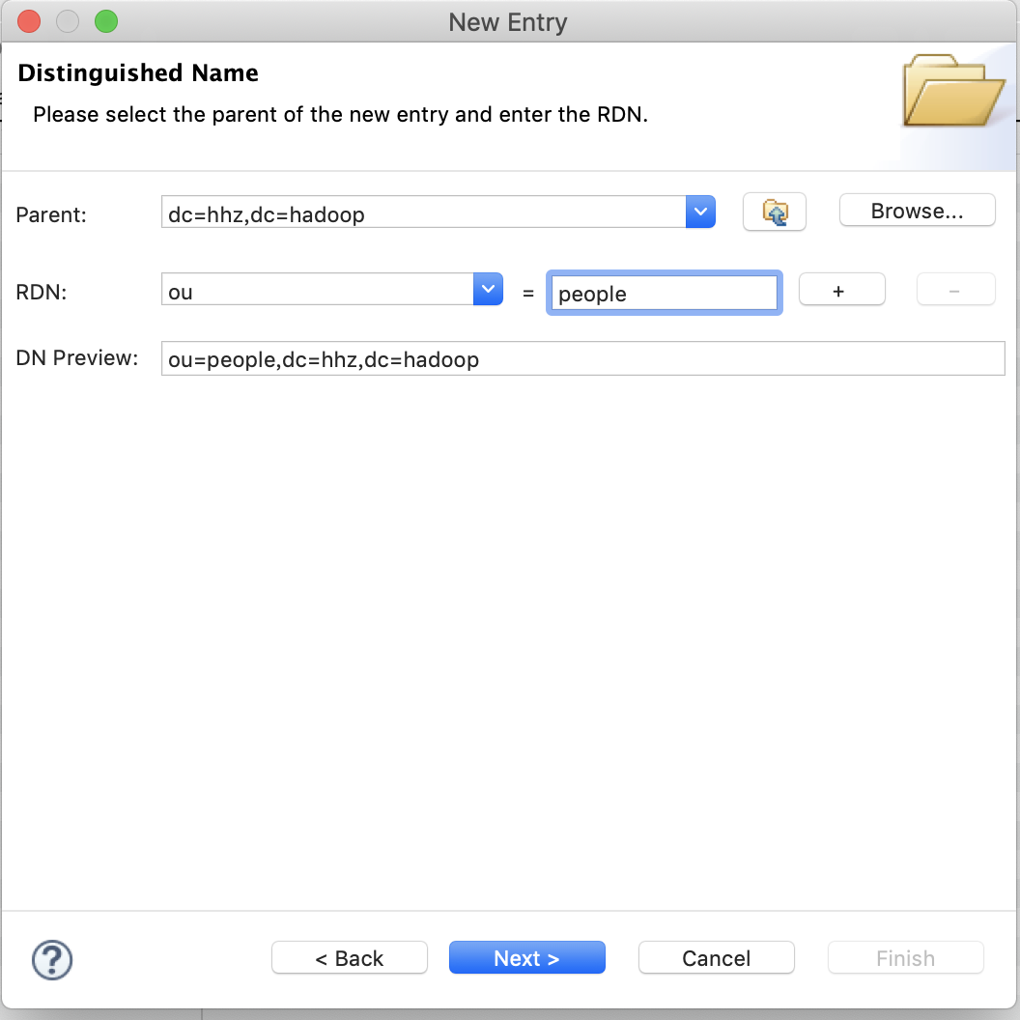Click the New Entry title bar
Viewport: 1020px width, 1020px height.
click(x=509, y=21)
